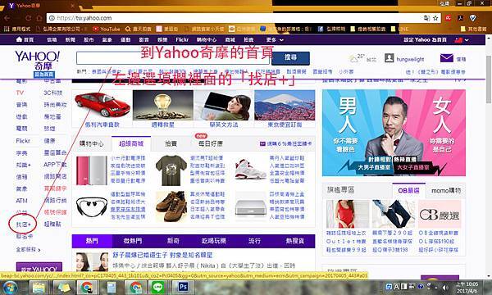This screenshot has width=492, height=295.
Task: Select the 新奇 news tab
Action: (x=173, y=241)
